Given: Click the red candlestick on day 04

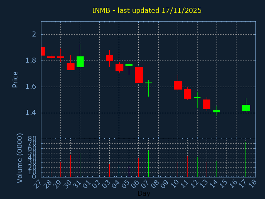Looking at the screenshot, I should [119, 68].
